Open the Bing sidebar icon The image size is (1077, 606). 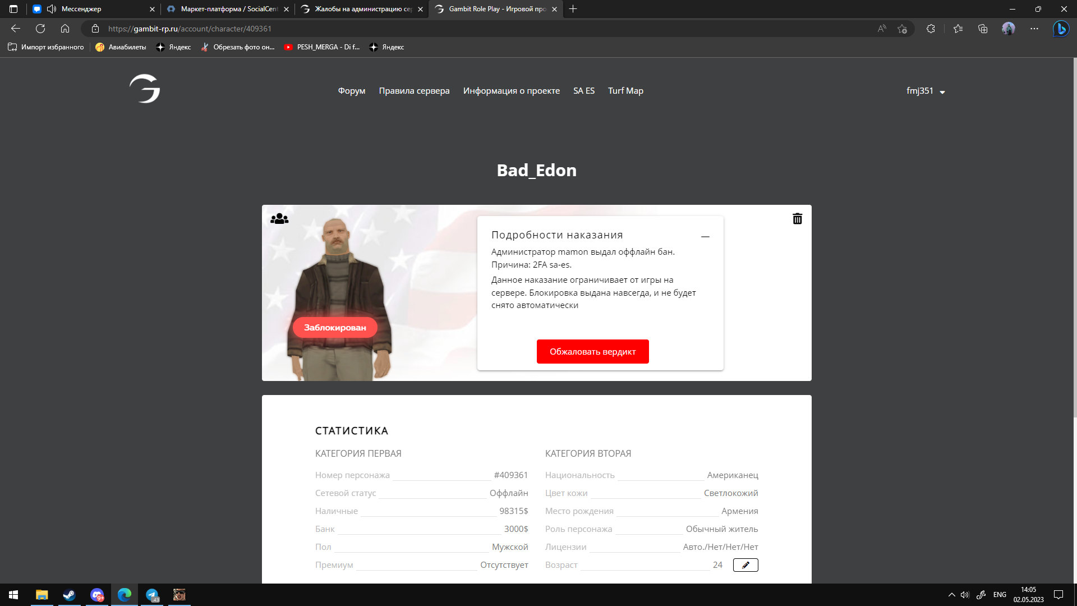coord(1061,29)
